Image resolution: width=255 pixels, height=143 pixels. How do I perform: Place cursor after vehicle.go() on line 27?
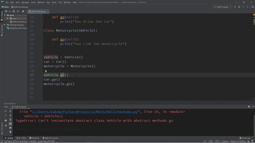(69, 75)
